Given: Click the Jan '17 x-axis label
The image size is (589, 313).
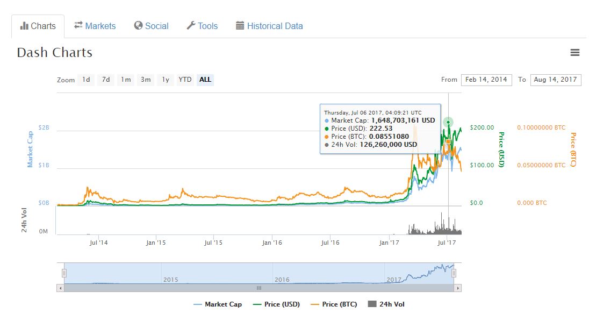Looking at the screenshot, I should click(x=389, y=243).
